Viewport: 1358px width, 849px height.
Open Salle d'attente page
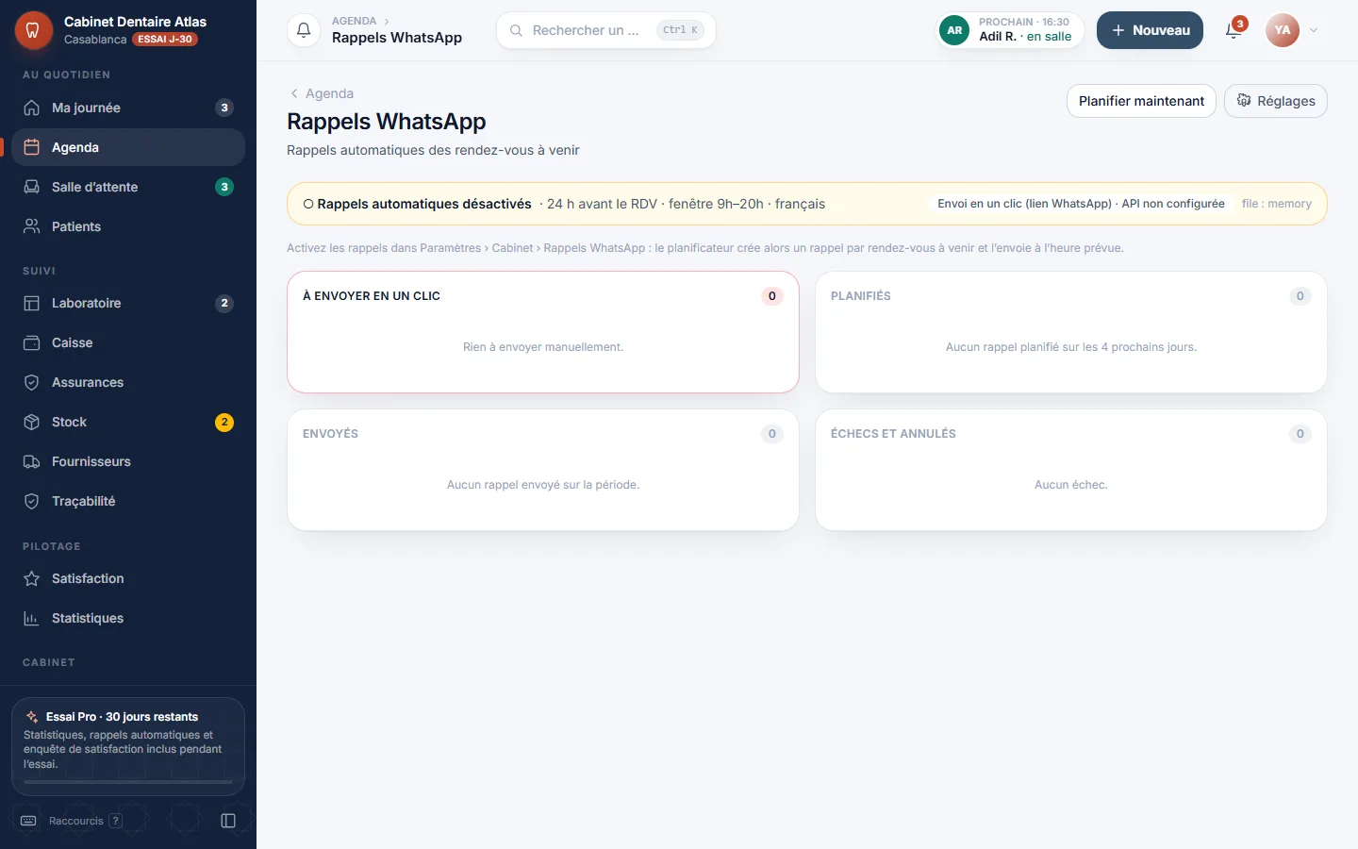coord(128,187)
